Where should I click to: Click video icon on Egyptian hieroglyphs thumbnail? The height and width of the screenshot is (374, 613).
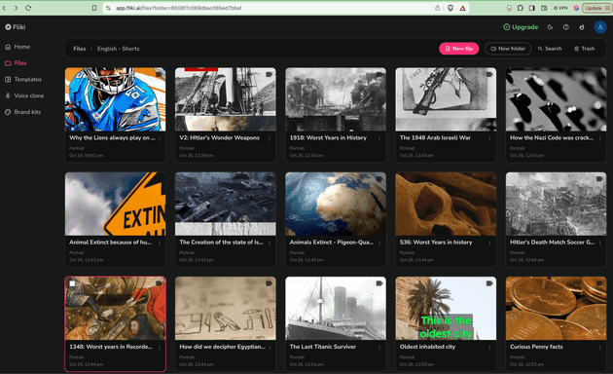(269, 282)
